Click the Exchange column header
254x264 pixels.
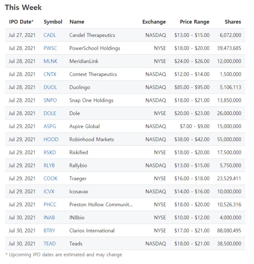(154, 22)
